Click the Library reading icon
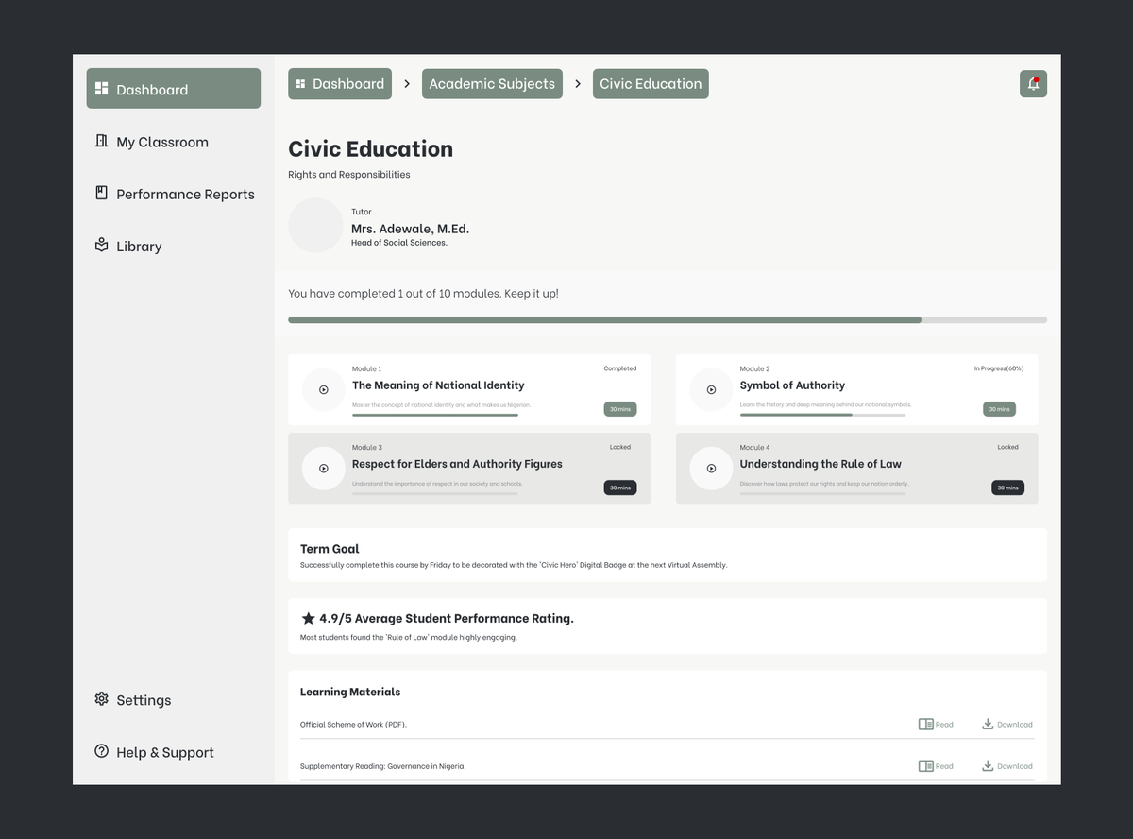 [101, 245]
